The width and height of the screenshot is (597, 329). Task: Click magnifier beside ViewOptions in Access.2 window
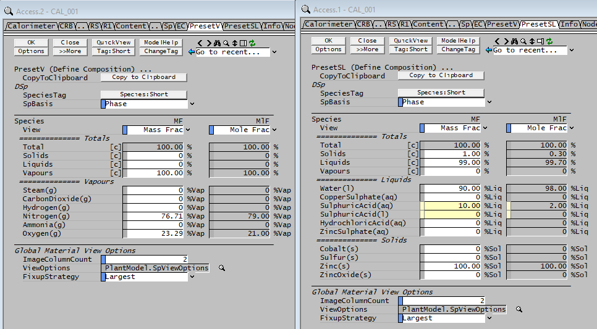[x=222, y=268]
